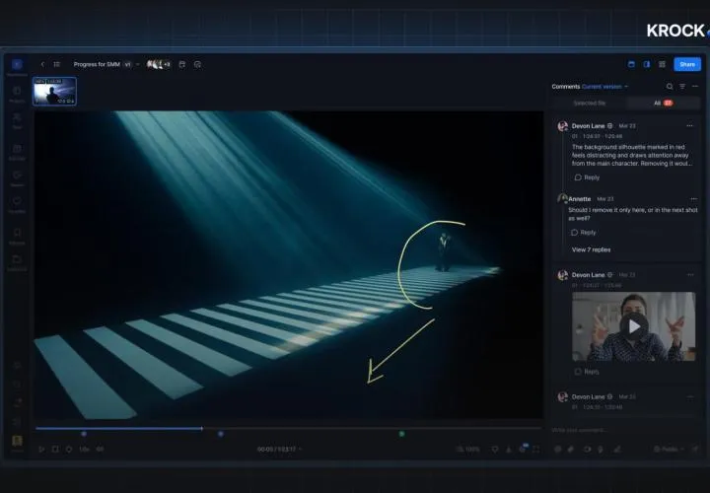Open the timecode display dropdown
710x493 pixels.
click(279, 449)
